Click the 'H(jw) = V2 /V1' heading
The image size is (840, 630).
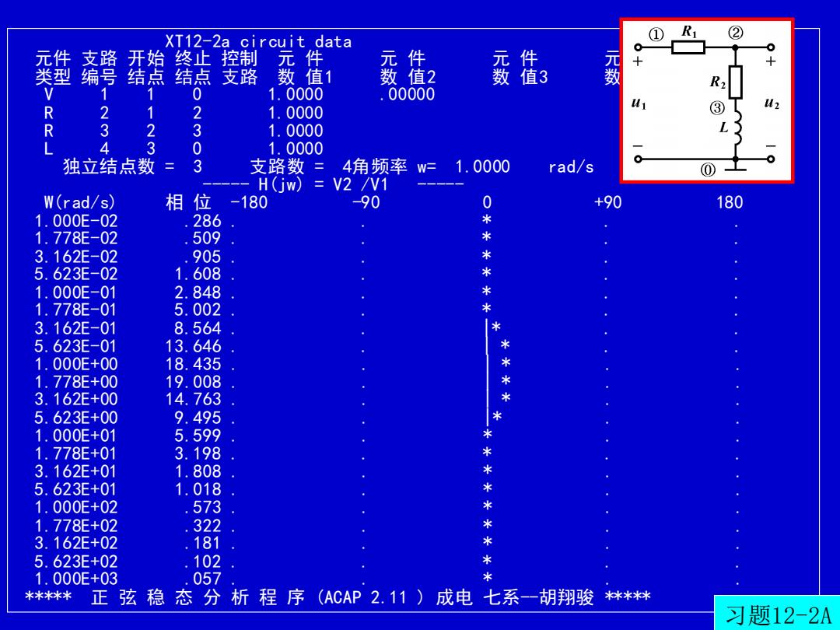323,185
